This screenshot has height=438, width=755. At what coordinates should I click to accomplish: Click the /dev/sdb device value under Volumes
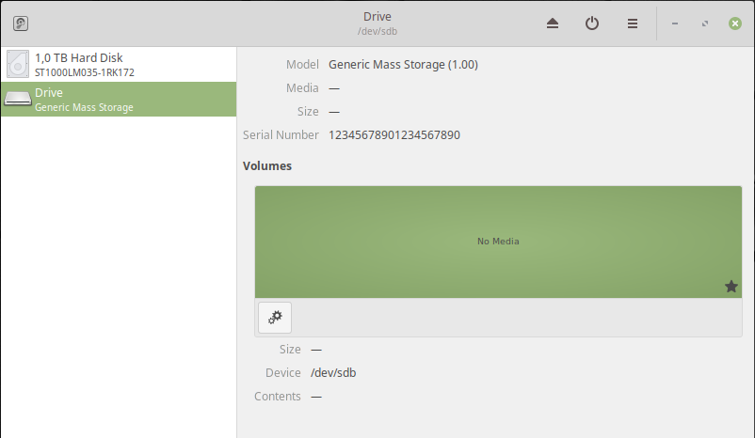[x=333, y=372]
